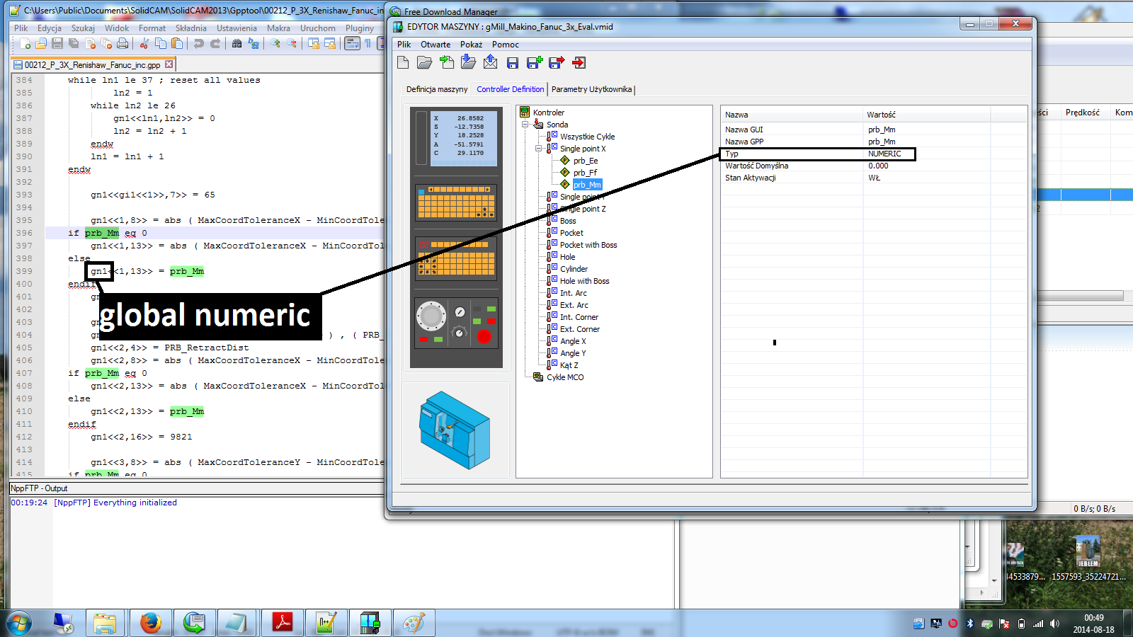Viewport: 1133px width, 637px height.
Task: Click Notepad++ copy icon
Action: pos(161,44)
